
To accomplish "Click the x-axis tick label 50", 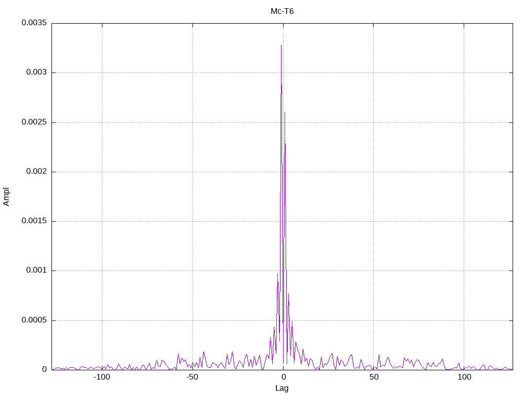I will tap(374, 377).
